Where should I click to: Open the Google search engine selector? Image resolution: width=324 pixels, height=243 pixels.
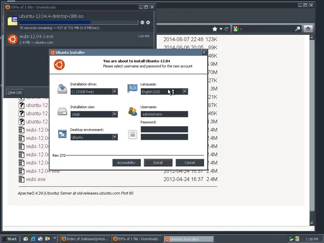[x=237, y=29]
